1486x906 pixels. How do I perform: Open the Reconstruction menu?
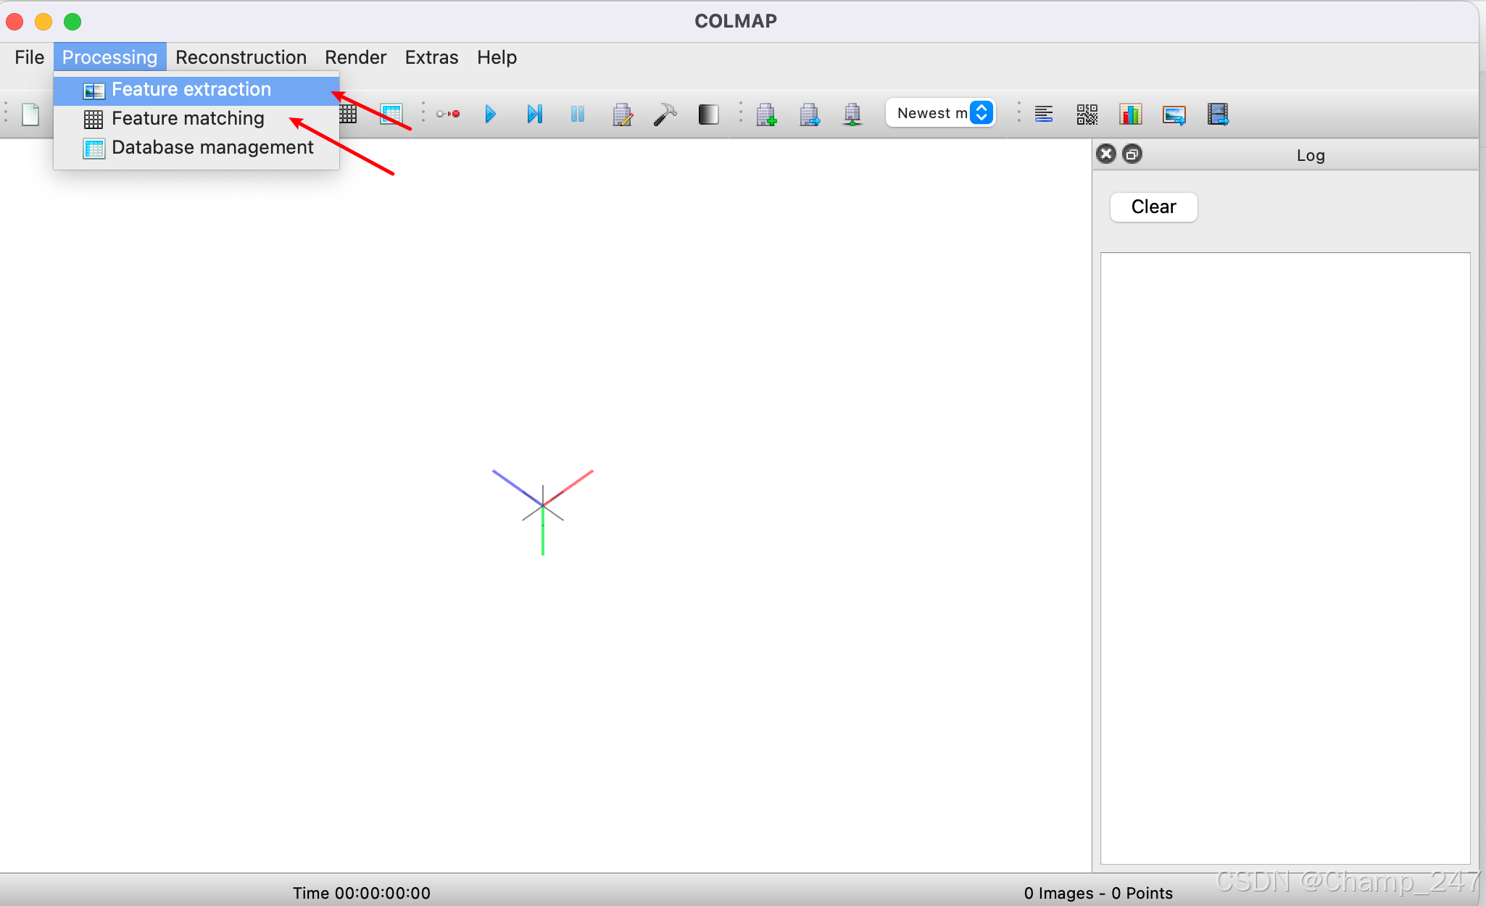(241, 57)
